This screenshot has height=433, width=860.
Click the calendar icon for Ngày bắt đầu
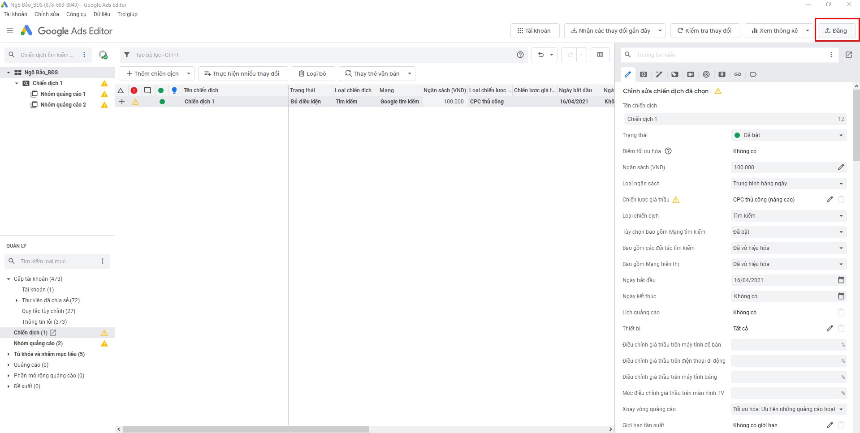point(841,280)
